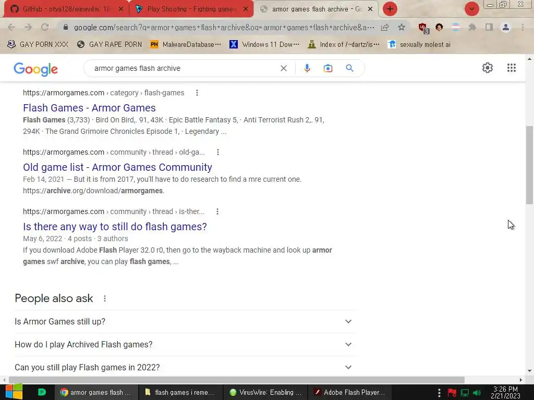Toggle the browser side panel
The image size is (534, 400).
[489, 27]
